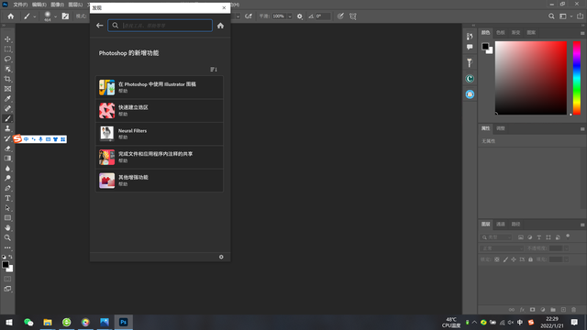The image size is (587, 330).
Task: Open the 图像 (Image) menu
Action: point(57,5)
